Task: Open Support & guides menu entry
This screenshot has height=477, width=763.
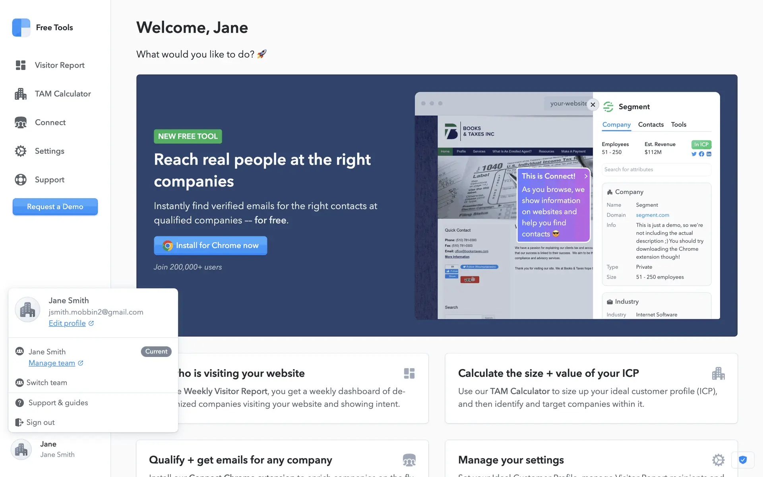Action: tap(58, 403)
